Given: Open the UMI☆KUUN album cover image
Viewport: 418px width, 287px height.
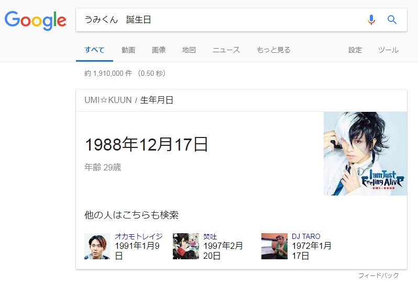Looking at the screenshot, I should click(366, 154).
